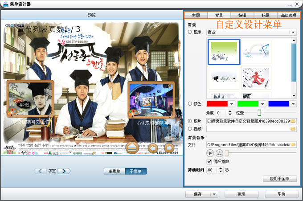This screenshot has width=303, height=201.
Task: Click the blue color swatch
Action: pyautogui.click(x=279, y=104)
